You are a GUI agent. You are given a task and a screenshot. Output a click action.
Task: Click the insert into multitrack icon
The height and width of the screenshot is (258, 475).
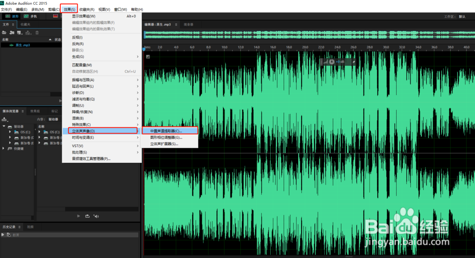(x=28, y=33)
